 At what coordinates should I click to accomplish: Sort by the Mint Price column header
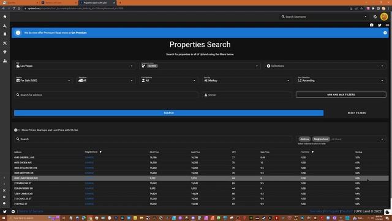coord(154,152)
